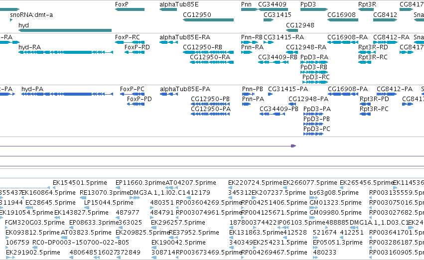Click the PpD3-RA transcript label
The width and height of the screenshot is (424, 260).
(314, 57)
